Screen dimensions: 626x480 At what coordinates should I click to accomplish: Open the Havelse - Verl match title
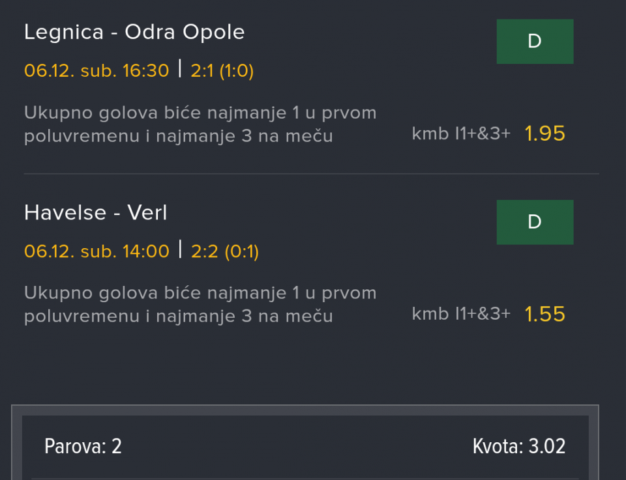(95, 213)
